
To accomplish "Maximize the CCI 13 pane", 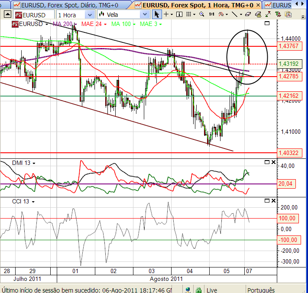I will 267,200.
